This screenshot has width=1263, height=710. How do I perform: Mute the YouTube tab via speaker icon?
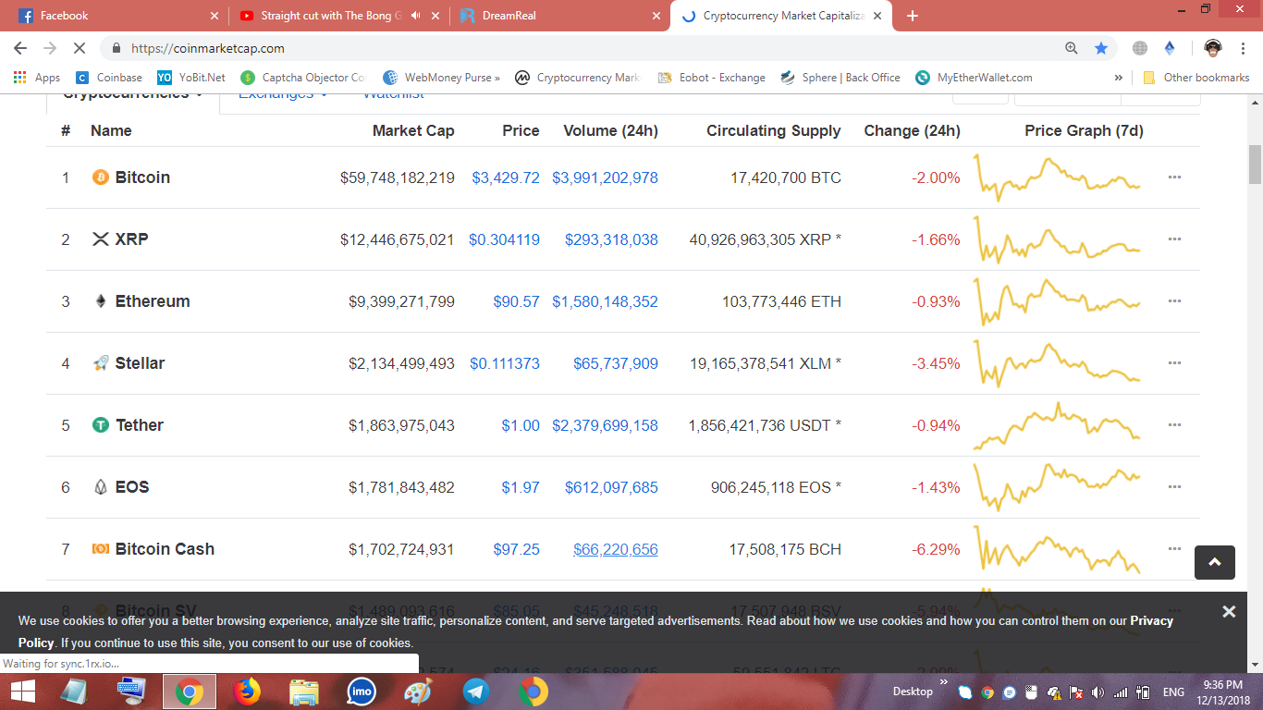pyautogui.click(x=416, y=16)
